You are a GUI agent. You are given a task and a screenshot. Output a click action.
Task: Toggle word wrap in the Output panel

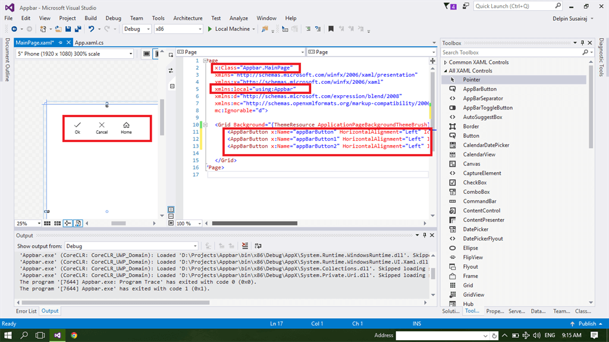click(258, 246)
